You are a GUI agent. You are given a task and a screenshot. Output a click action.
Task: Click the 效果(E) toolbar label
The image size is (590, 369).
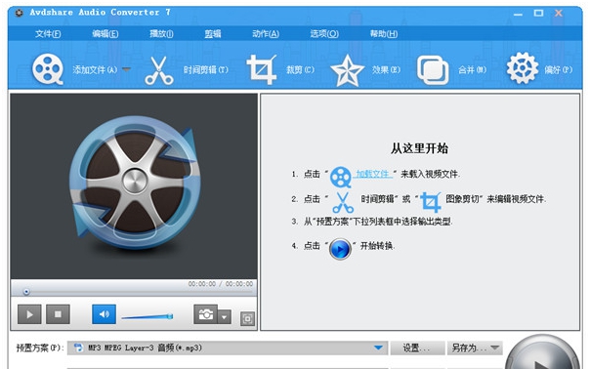coord(386,69)
